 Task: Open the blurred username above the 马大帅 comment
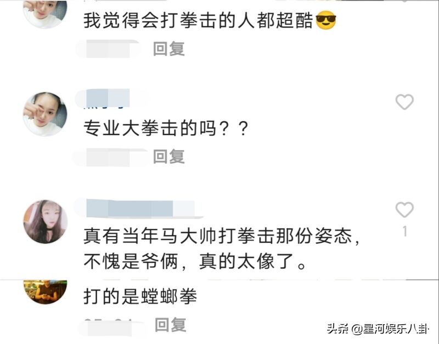pyautogui.click(x=139, y=208)
